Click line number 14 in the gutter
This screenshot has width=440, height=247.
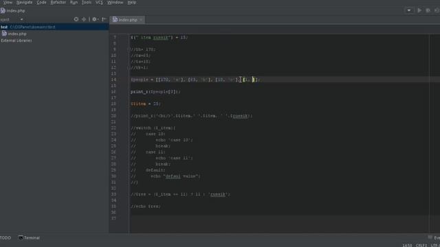coord(113,80)
